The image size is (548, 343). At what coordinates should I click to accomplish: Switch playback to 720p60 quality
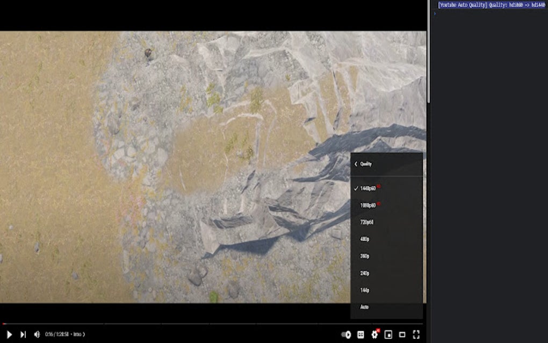pyautogui.click(x=367, y=222)
